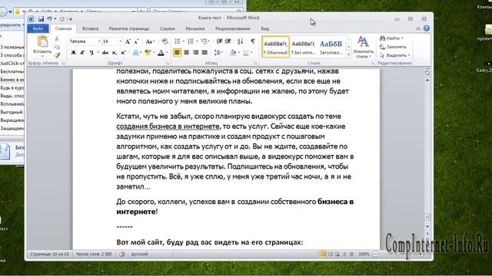Click the numbered list icon
This screenshot has width=492, height=276.
coord(191,41)
